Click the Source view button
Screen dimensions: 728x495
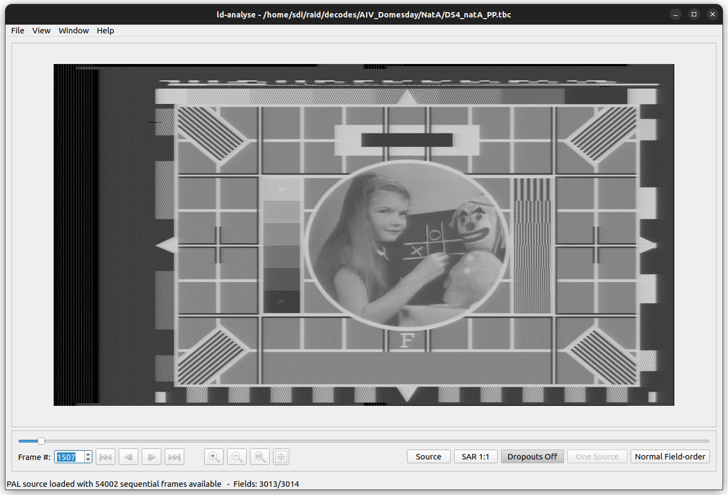(x=428, y=457)
